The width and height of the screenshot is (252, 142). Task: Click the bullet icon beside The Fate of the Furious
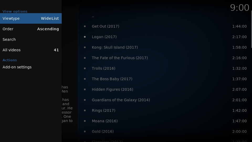(x=85, y=58)
